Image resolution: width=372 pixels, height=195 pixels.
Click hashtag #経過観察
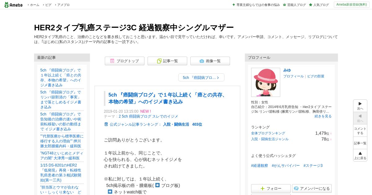pyautogui.click(x=259, y=166)
